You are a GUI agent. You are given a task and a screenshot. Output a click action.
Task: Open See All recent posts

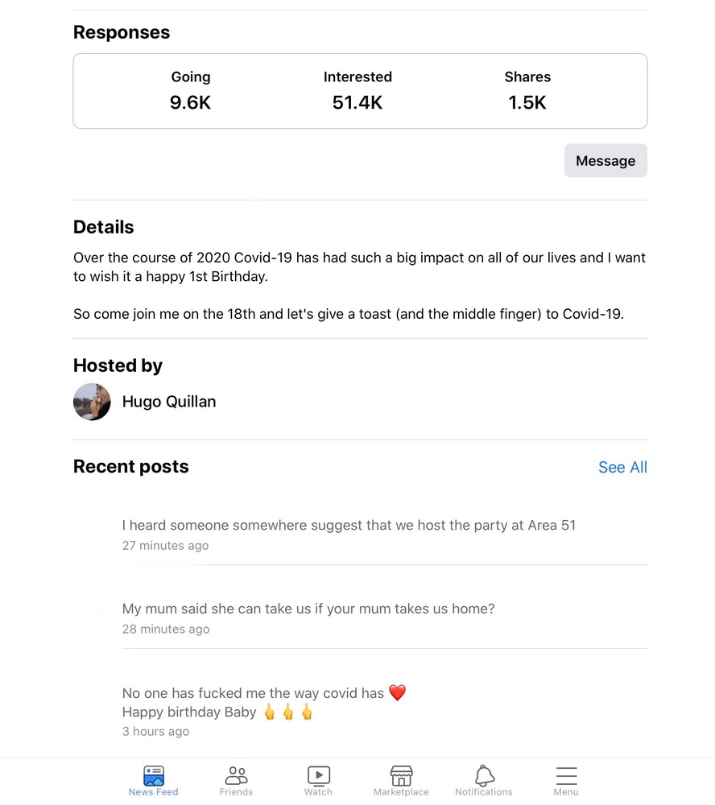pyautogui.click(x=622, y=468)
